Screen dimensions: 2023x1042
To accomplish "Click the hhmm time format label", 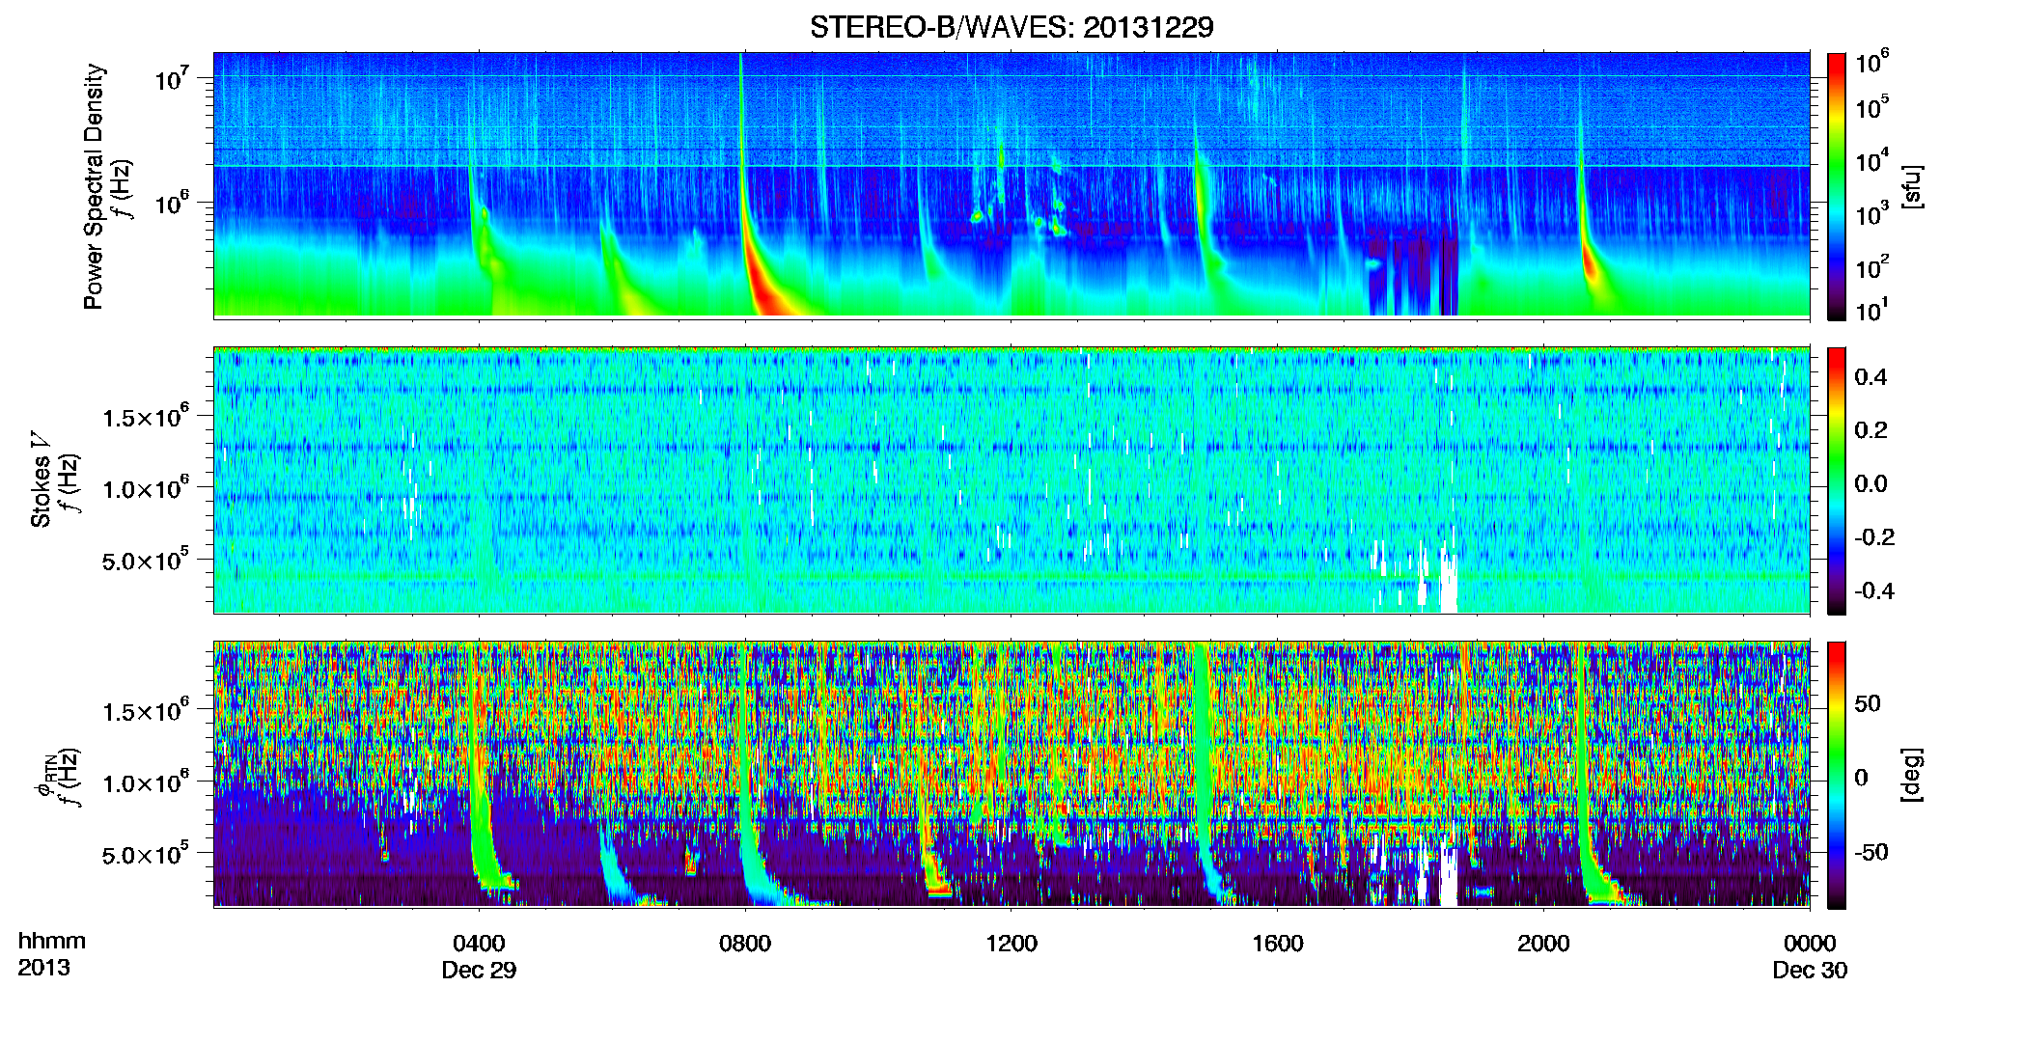I will (52, 941).
